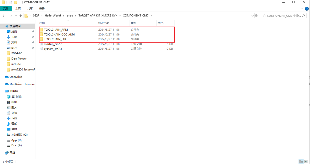
Task: Switch to the 查看 ribbon tab
Action: pyautogui.click(x=42, y=9)
